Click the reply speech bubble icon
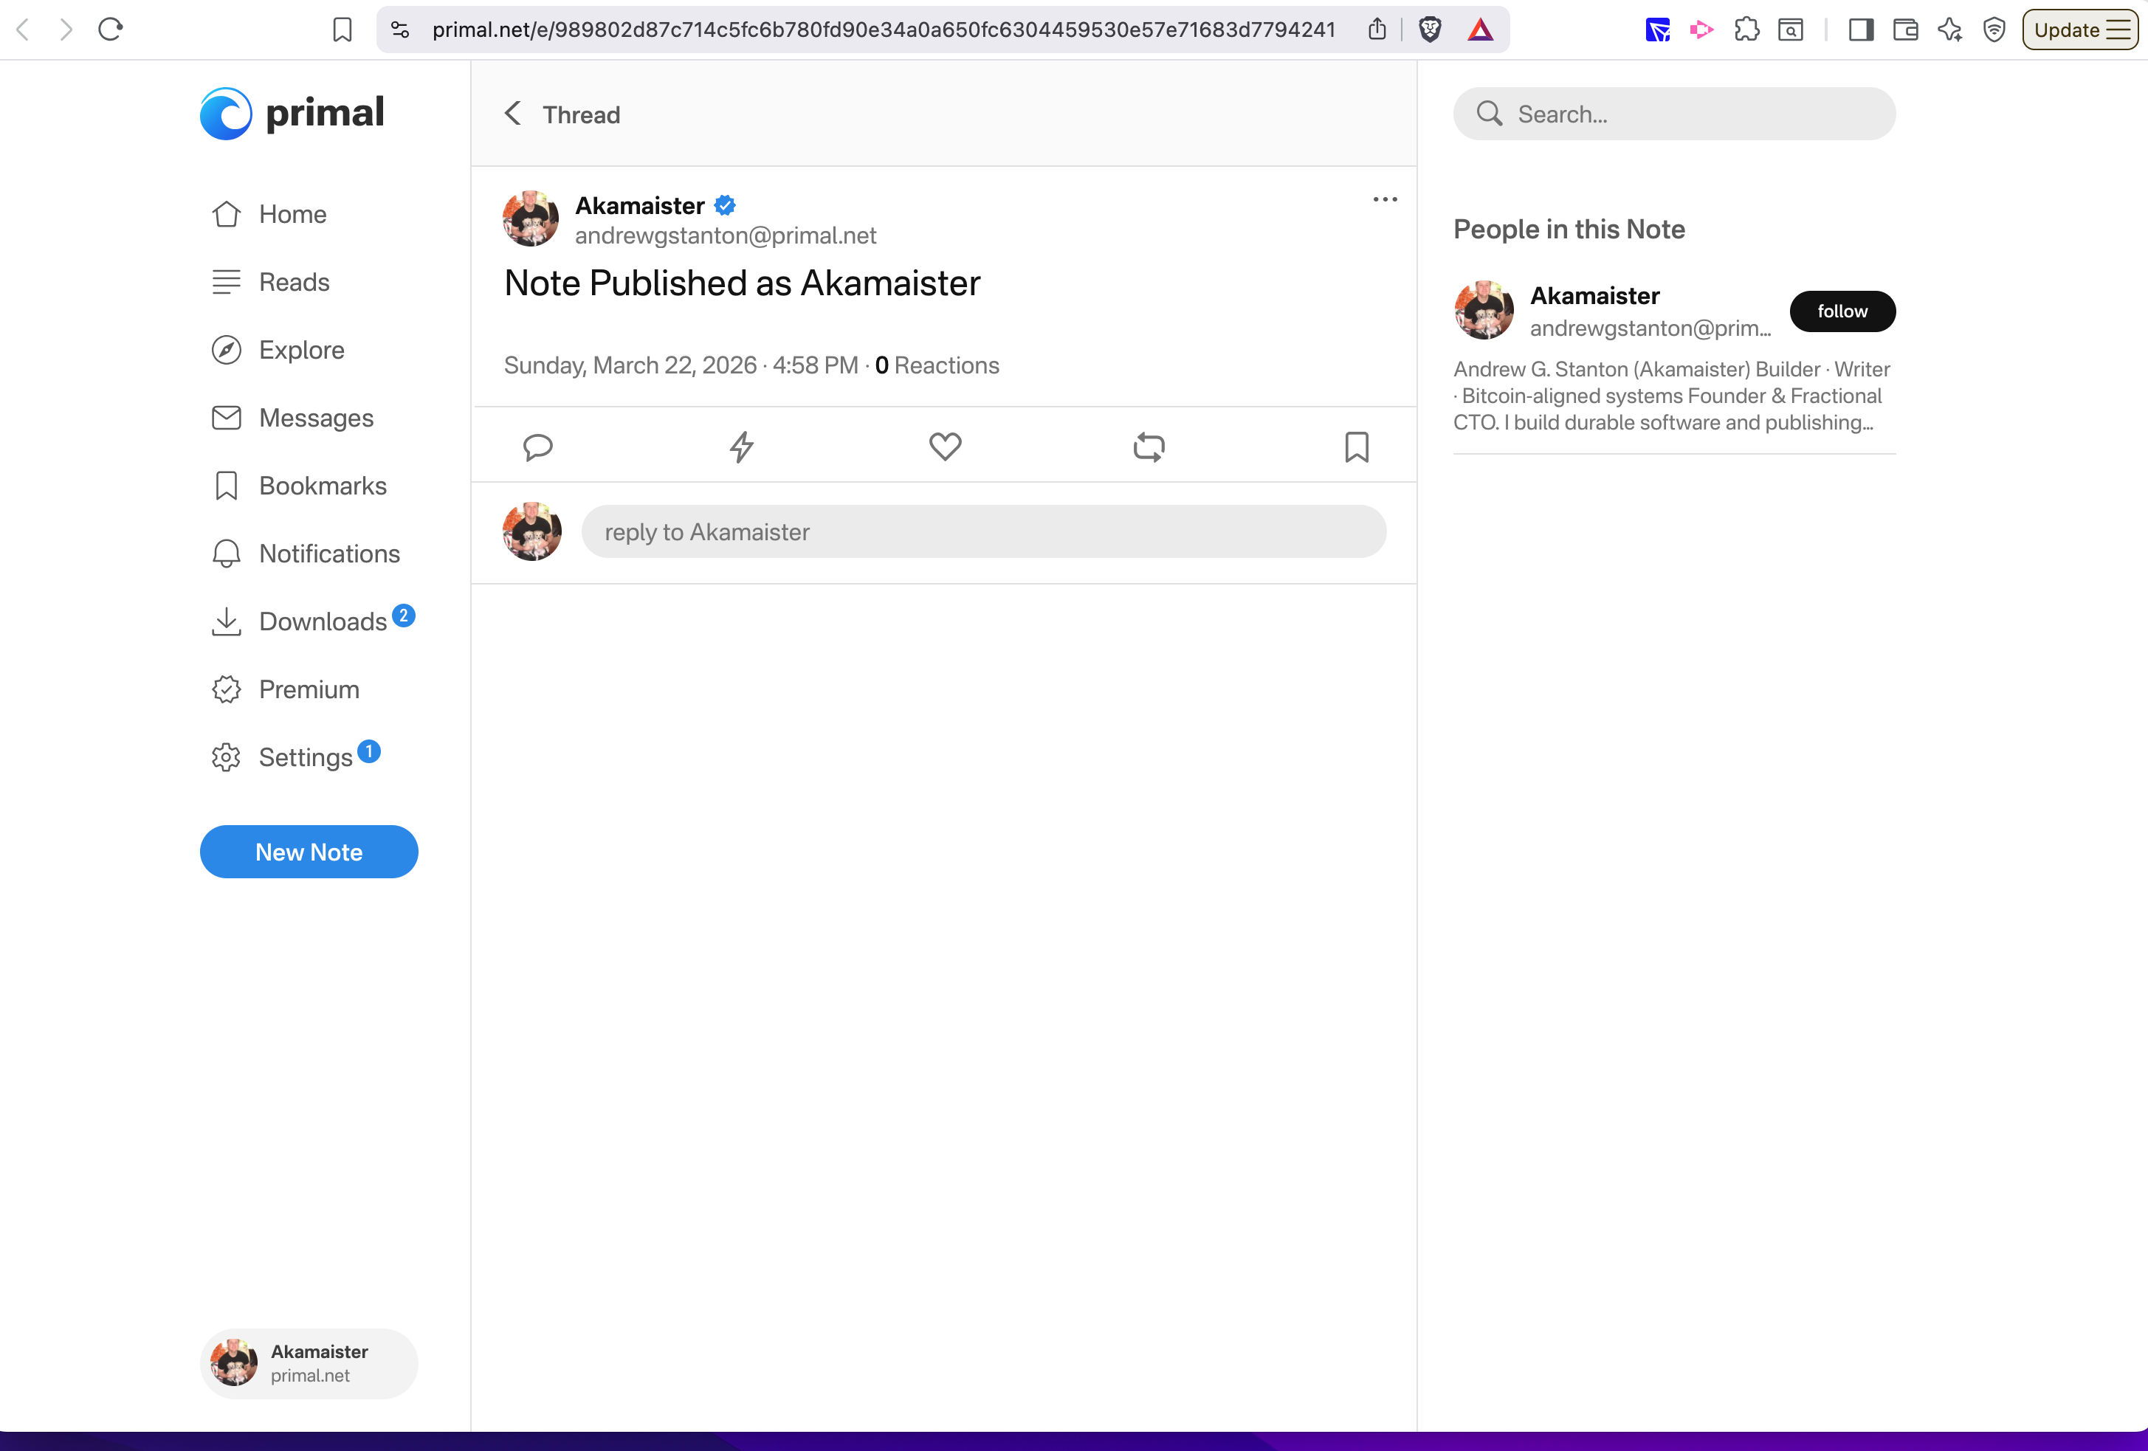Viewport: 2148px width, 1451px height. (x=537, y=447)
